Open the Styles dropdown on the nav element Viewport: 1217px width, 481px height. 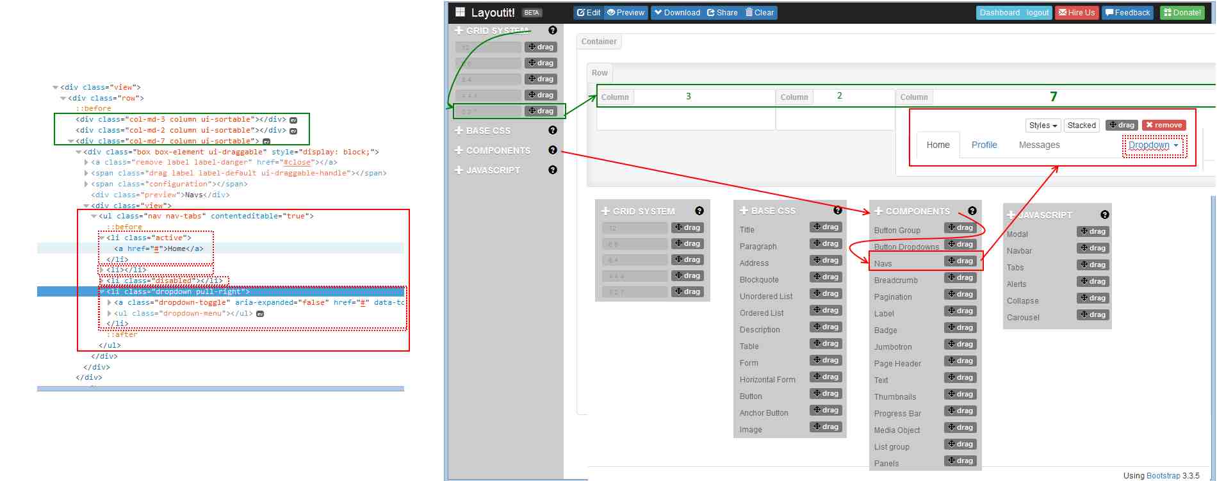[1043, 126]
